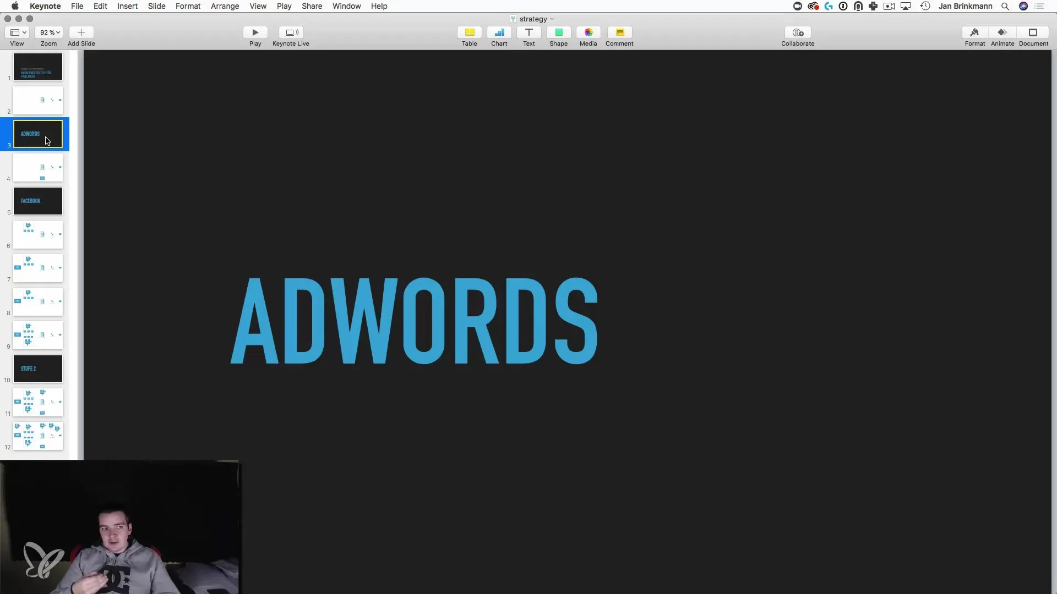Select slide 2 thumbnail

(38, 101)
